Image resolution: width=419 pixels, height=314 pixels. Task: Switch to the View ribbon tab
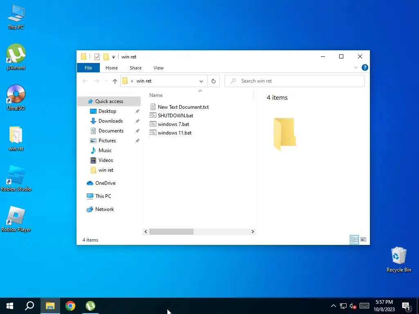point(158,68)
